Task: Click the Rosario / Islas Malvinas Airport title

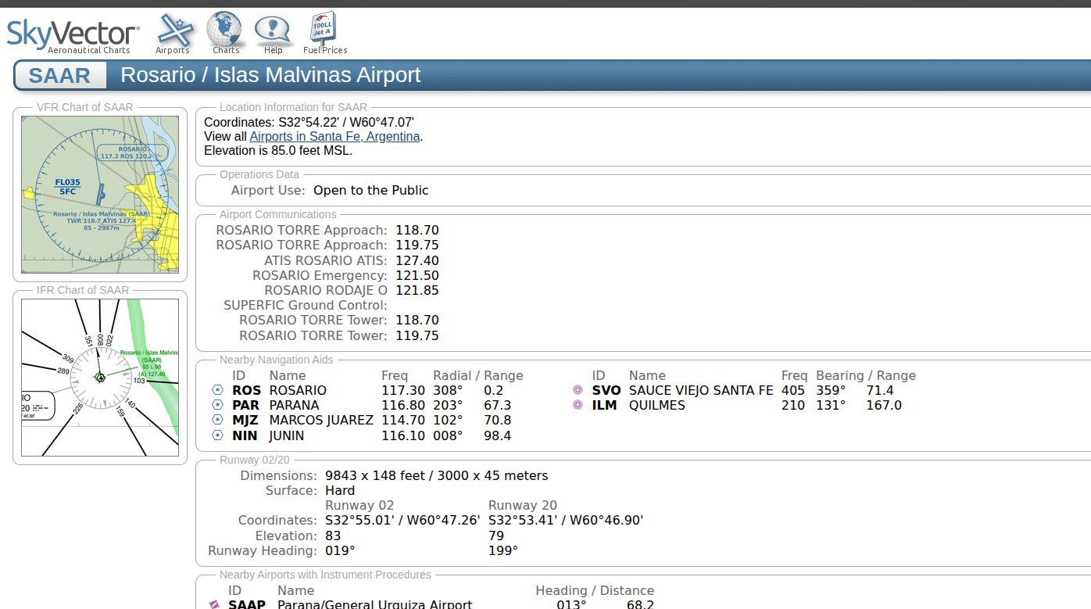Action: (x=270, y=75)
